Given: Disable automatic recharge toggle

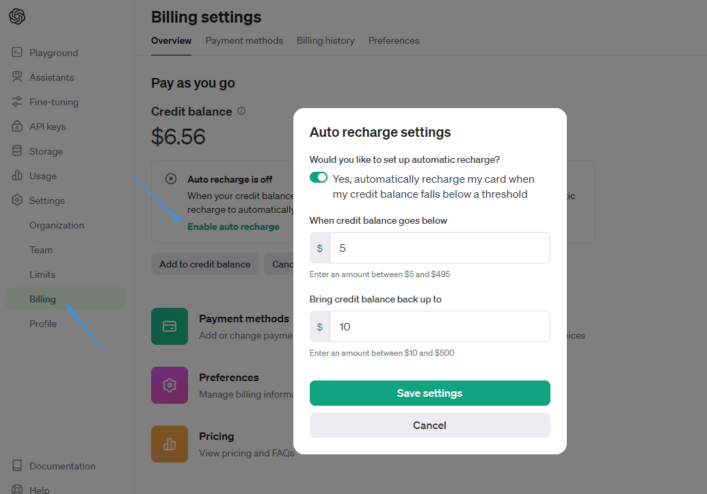Looking at the screenshot, I should pyautogui.click(x=319, y=177).
